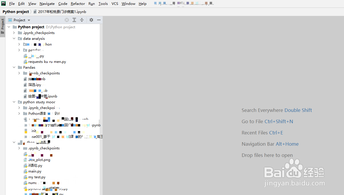Image resolution: width=344 pixels, height=195 pixels.
Task: Open the Window menu
Action: point(128,4)
